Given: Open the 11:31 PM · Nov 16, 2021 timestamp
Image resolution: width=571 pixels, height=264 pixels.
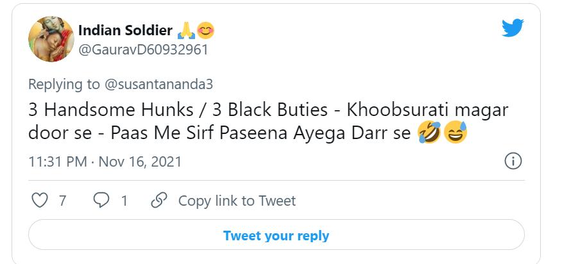Looking at the screenshot, I should 105,161.
